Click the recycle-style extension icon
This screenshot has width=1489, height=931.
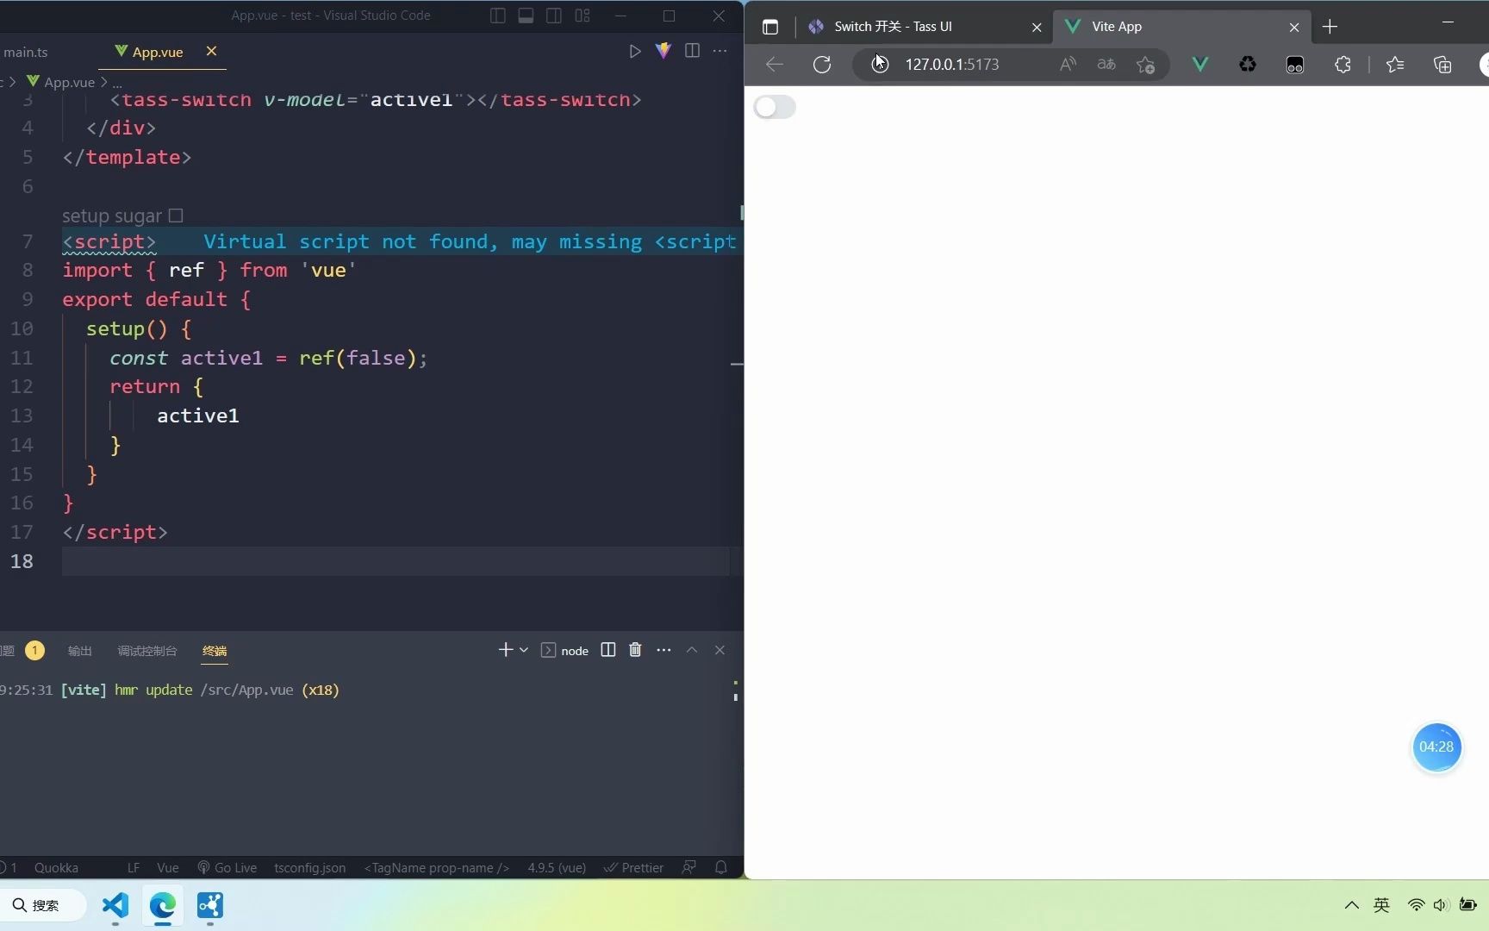click(1248, 64)
